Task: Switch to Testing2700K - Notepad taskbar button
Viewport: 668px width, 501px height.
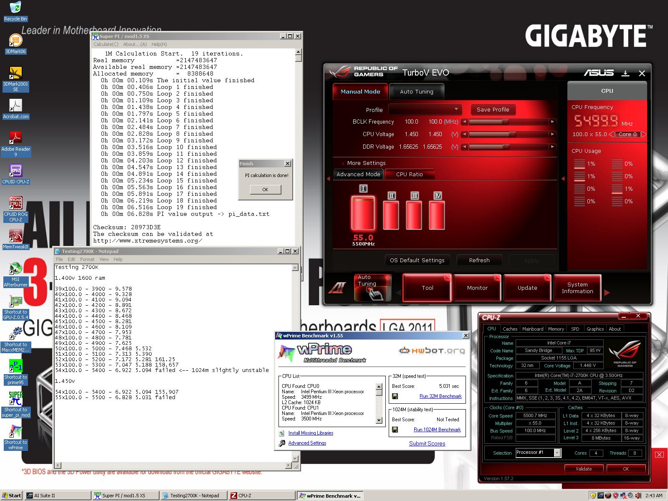Action: 194,496
